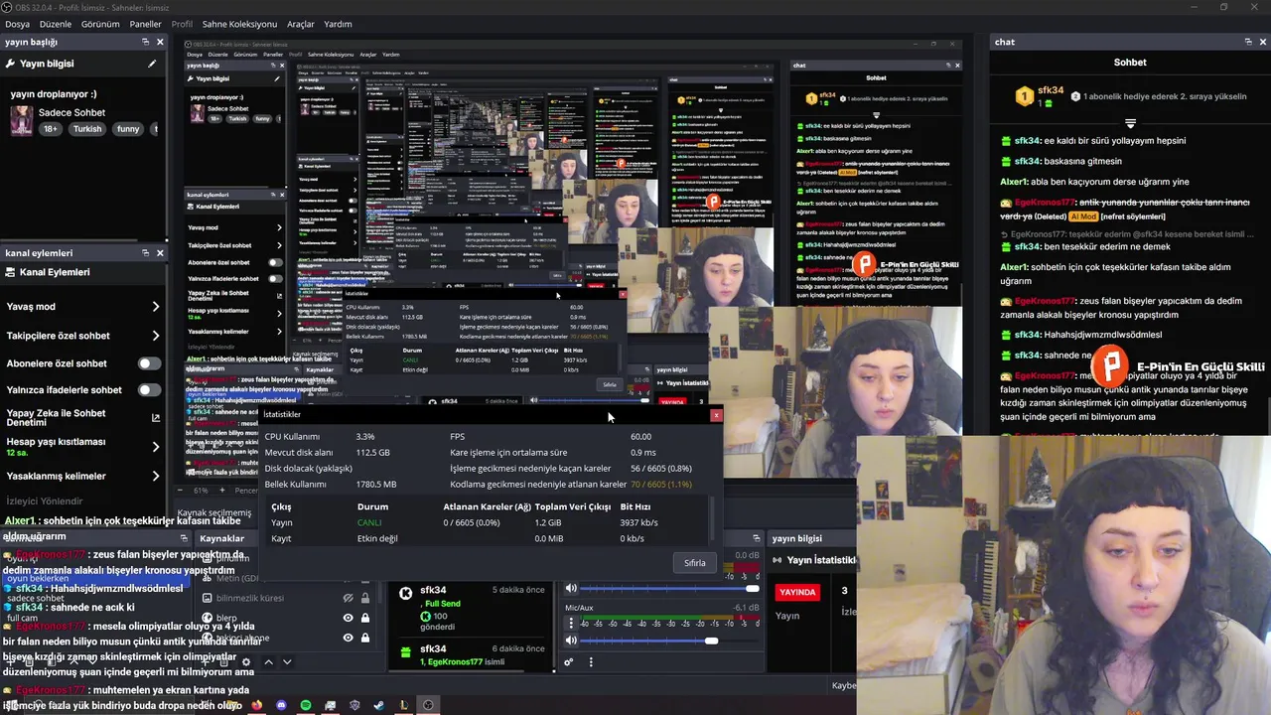This screenshot has height=715, width=1271.
Task: Open the Yardım menu
Action: pyautogui.click(x=338, y=24)
